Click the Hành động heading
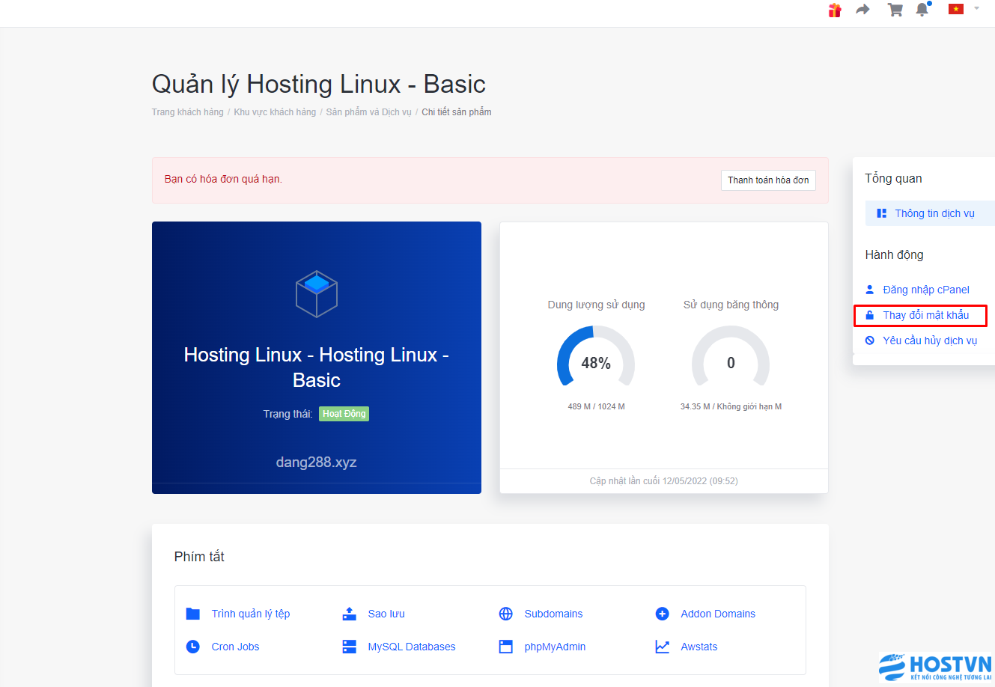995x687 pixels. tap(894, 255)
